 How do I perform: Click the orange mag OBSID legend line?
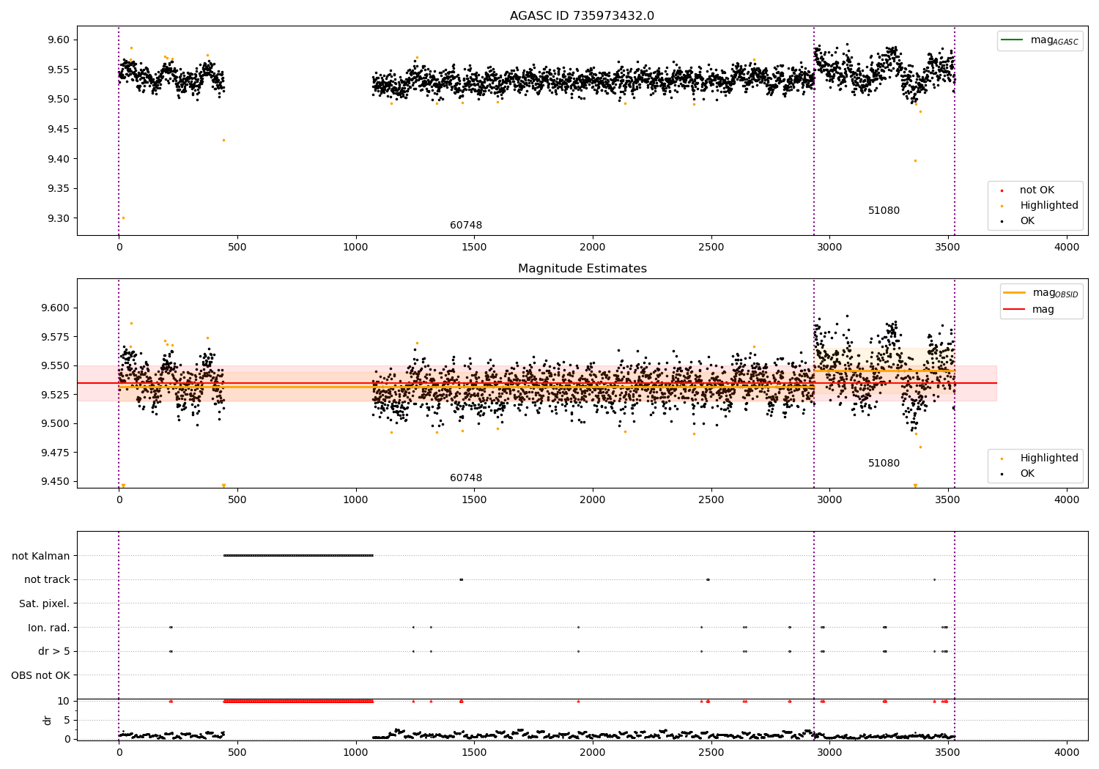click(x=1014, y=292)
